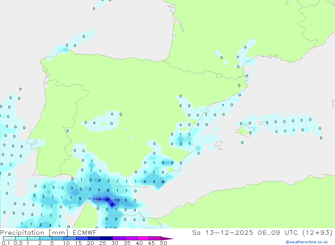This screenshot has width=335, height=245.
Task: Click the legend label '0.1'
Action: tap(6, 243)
